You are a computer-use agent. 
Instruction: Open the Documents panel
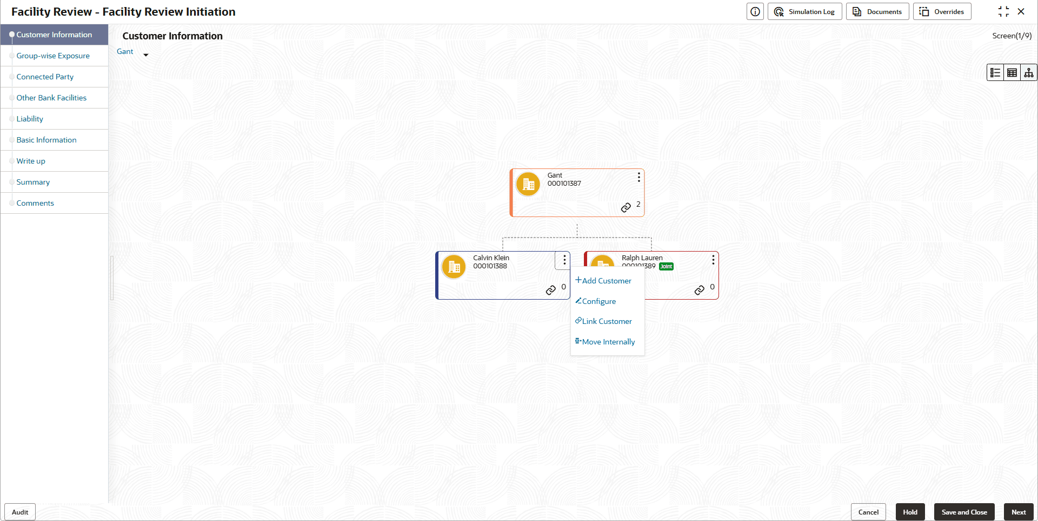(877, 12)
